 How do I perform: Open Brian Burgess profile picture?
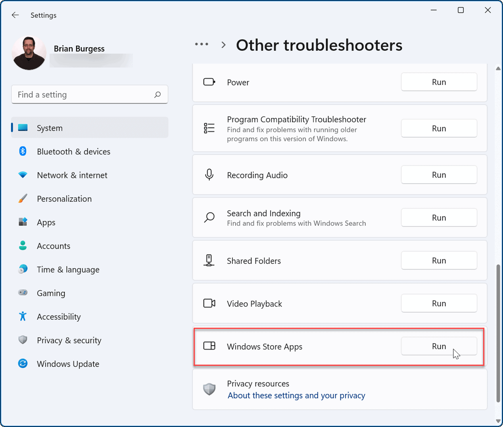pos(29,53)
